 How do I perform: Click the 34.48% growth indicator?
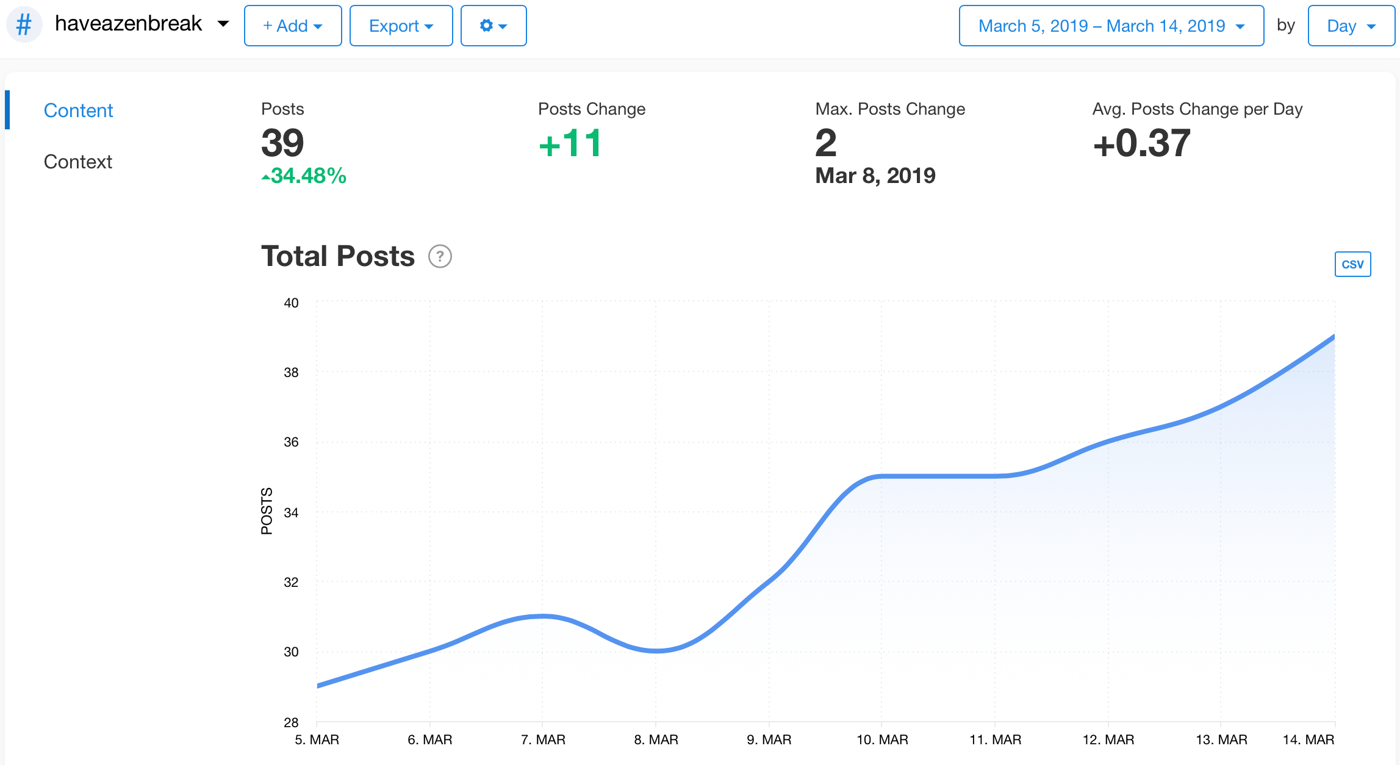304,176
